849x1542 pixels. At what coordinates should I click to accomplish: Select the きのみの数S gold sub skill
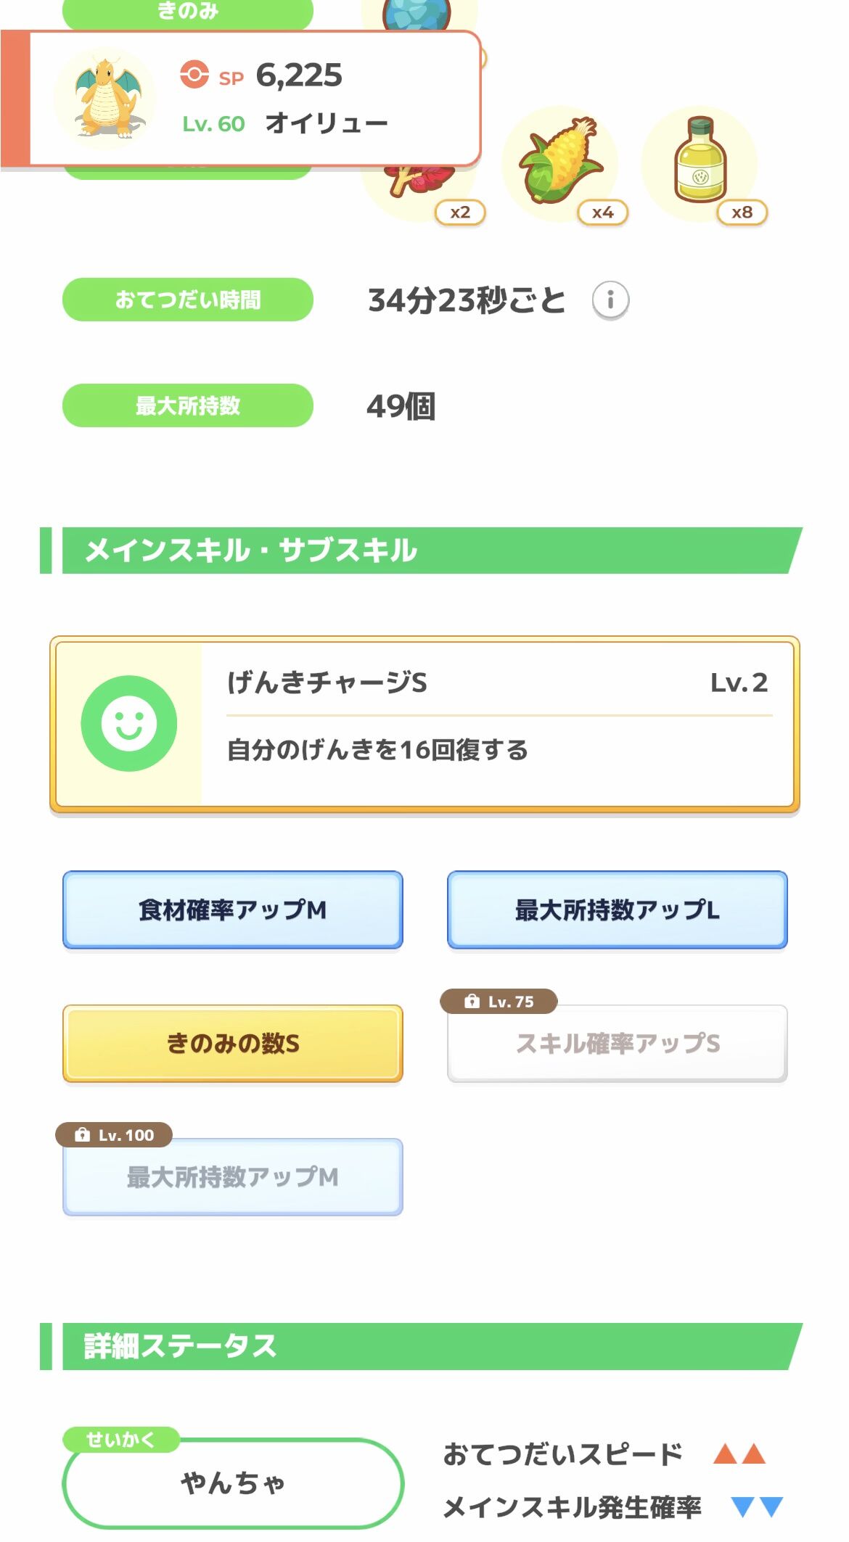tap(233, 1043)
